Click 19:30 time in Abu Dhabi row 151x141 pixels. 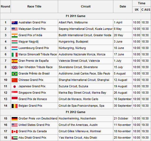pos(145,138)
